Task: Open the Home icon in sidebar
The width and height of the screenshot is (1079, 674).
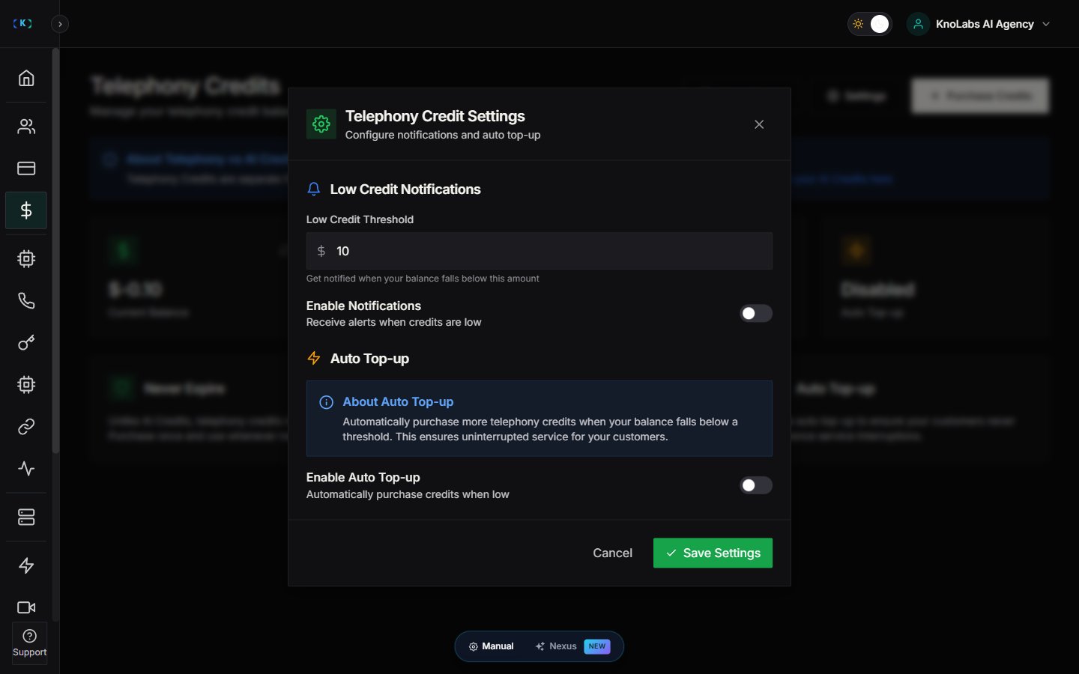Action: click(x=26, y=78)
